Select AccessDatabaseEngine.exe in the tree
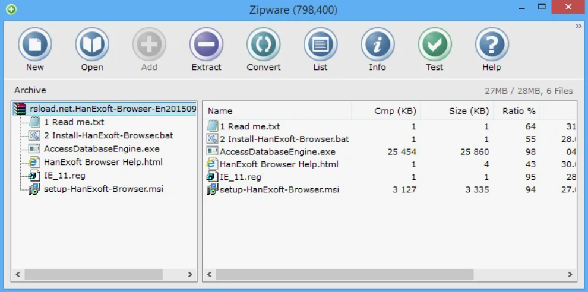Viewport: 588px width, 292px height. [x=102, y=149]
